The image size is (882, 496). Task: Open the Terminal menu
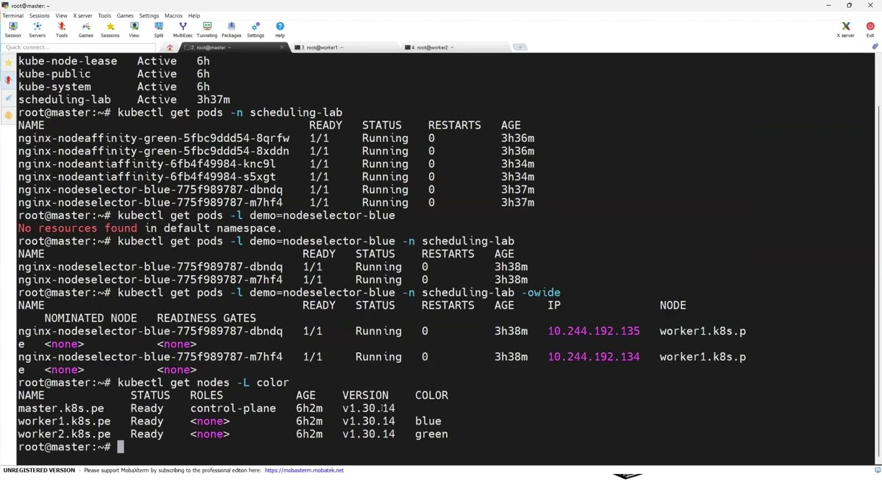tap(12, 15)
